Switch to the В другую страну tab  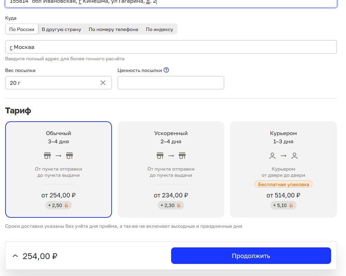pos(62,29)
